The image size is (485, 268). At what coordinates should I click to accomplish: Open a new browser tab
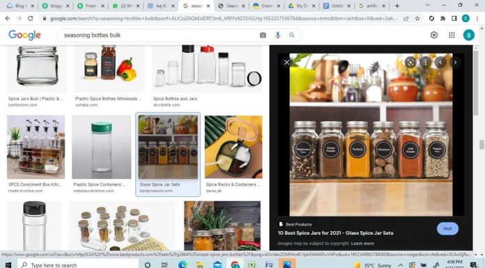(x=397, y=6)
